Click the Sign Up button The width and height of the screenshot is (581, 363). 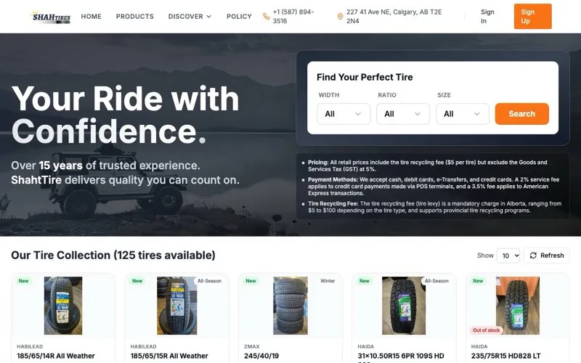[532, 16]
